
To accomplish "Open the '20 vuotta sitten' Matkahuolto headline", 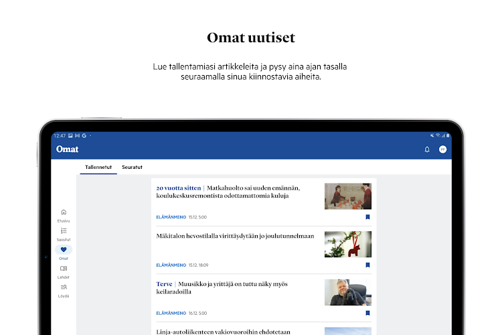I will pos(228,192).
